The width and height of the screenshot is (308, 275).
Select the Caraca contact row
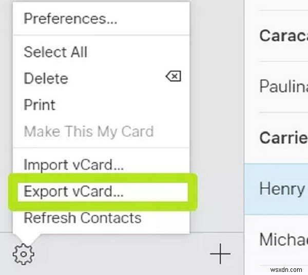tap(283, 36)
